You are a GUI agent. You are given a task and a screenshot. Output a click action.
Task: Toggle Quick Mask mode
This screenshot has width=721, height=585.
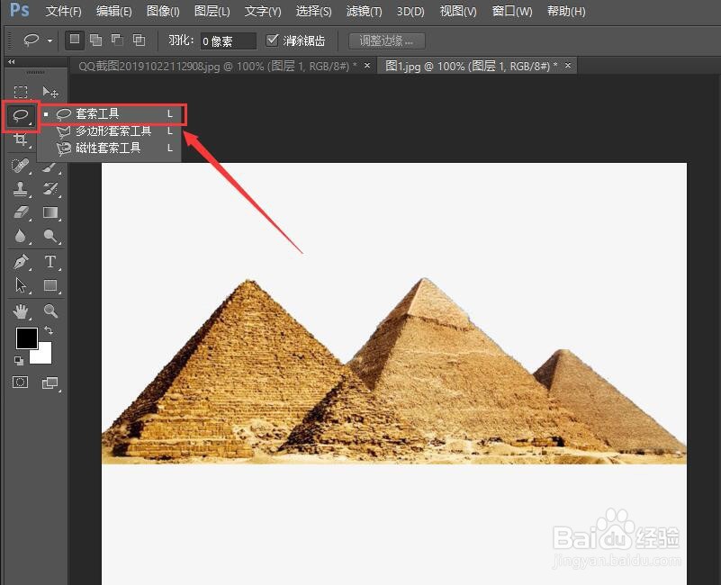[x=20, y=382]
